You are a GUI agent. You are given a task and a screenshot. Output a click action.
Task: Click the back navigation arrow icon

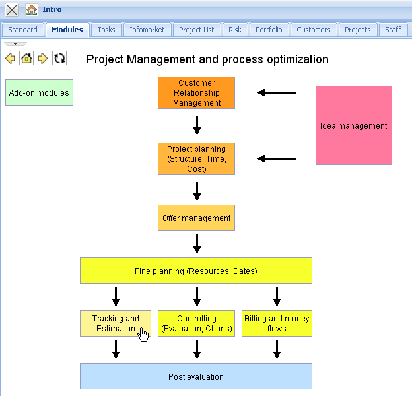pos(10,58)
